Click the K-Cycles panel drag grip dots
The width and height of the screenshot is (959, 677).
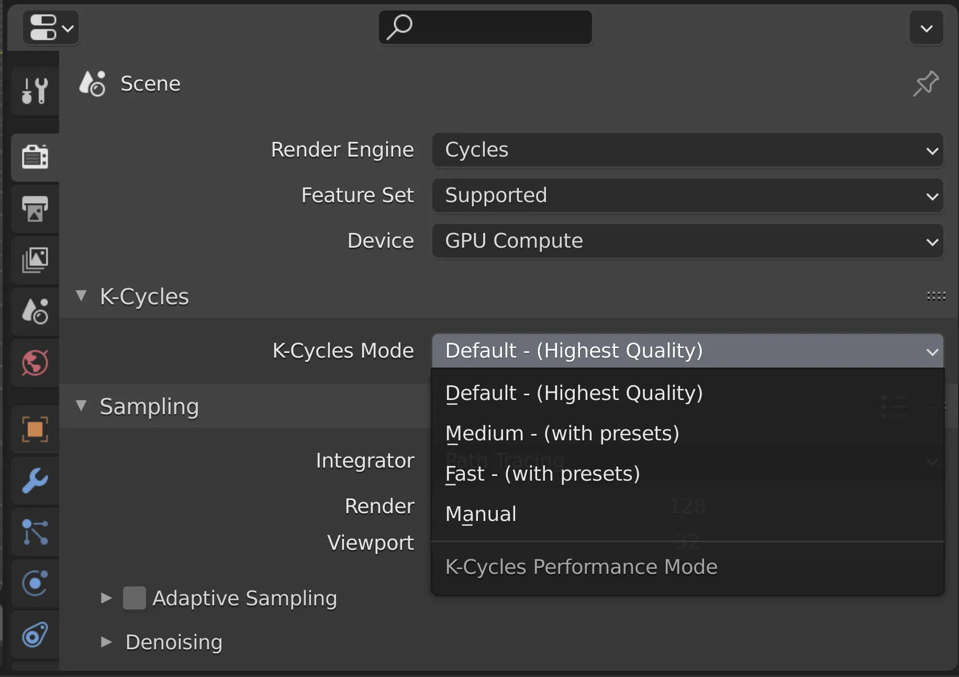pyautogui.click(x=936, y=296)
